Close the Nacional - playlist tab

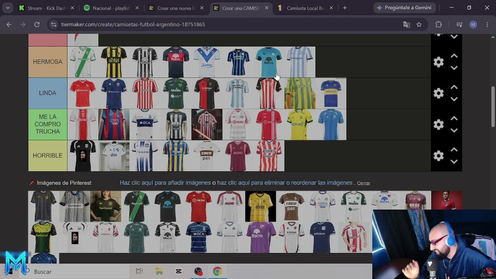(x=138, y=8)
